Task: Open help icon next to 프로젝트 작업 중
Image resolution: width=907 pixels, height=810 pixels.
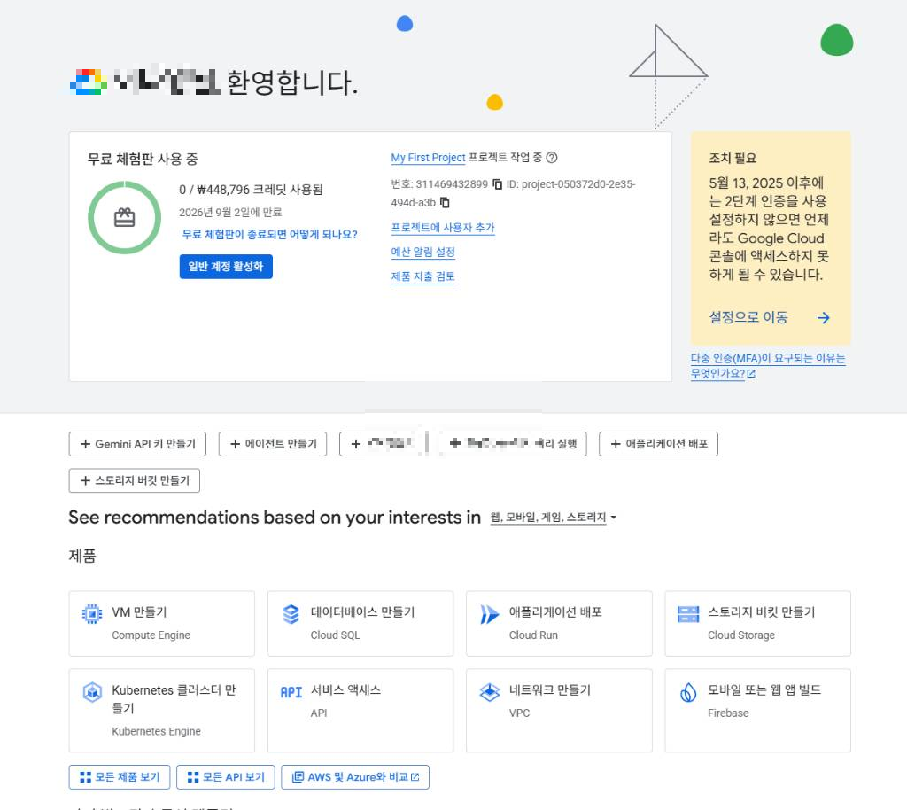Action: 552,158
